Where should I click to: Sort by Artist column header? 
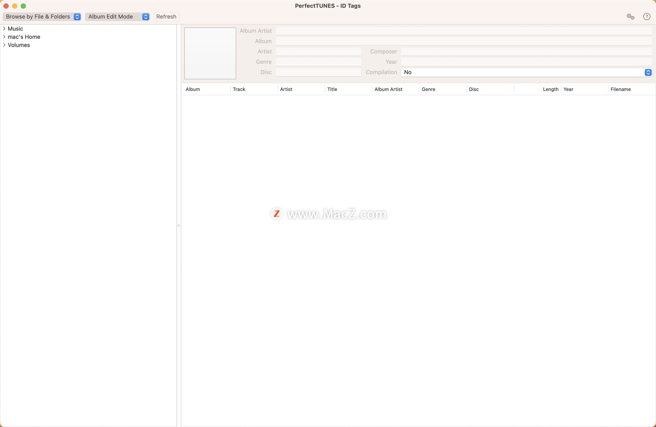tap(301, 89)
